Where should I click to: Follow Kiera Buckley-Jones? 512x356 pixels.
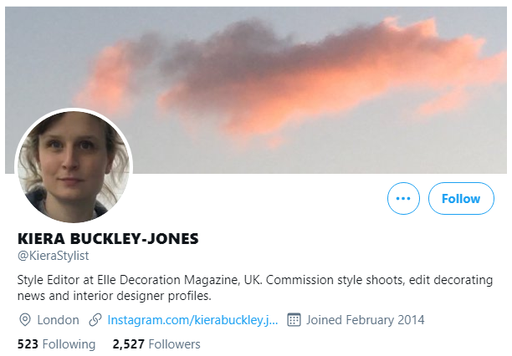click(461, 198)
